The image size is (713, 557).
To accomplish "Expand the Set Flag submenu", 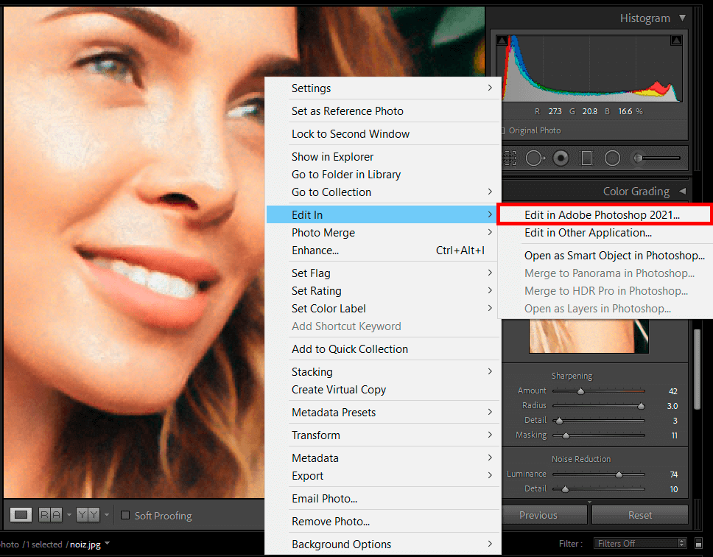I will [383, 273].
